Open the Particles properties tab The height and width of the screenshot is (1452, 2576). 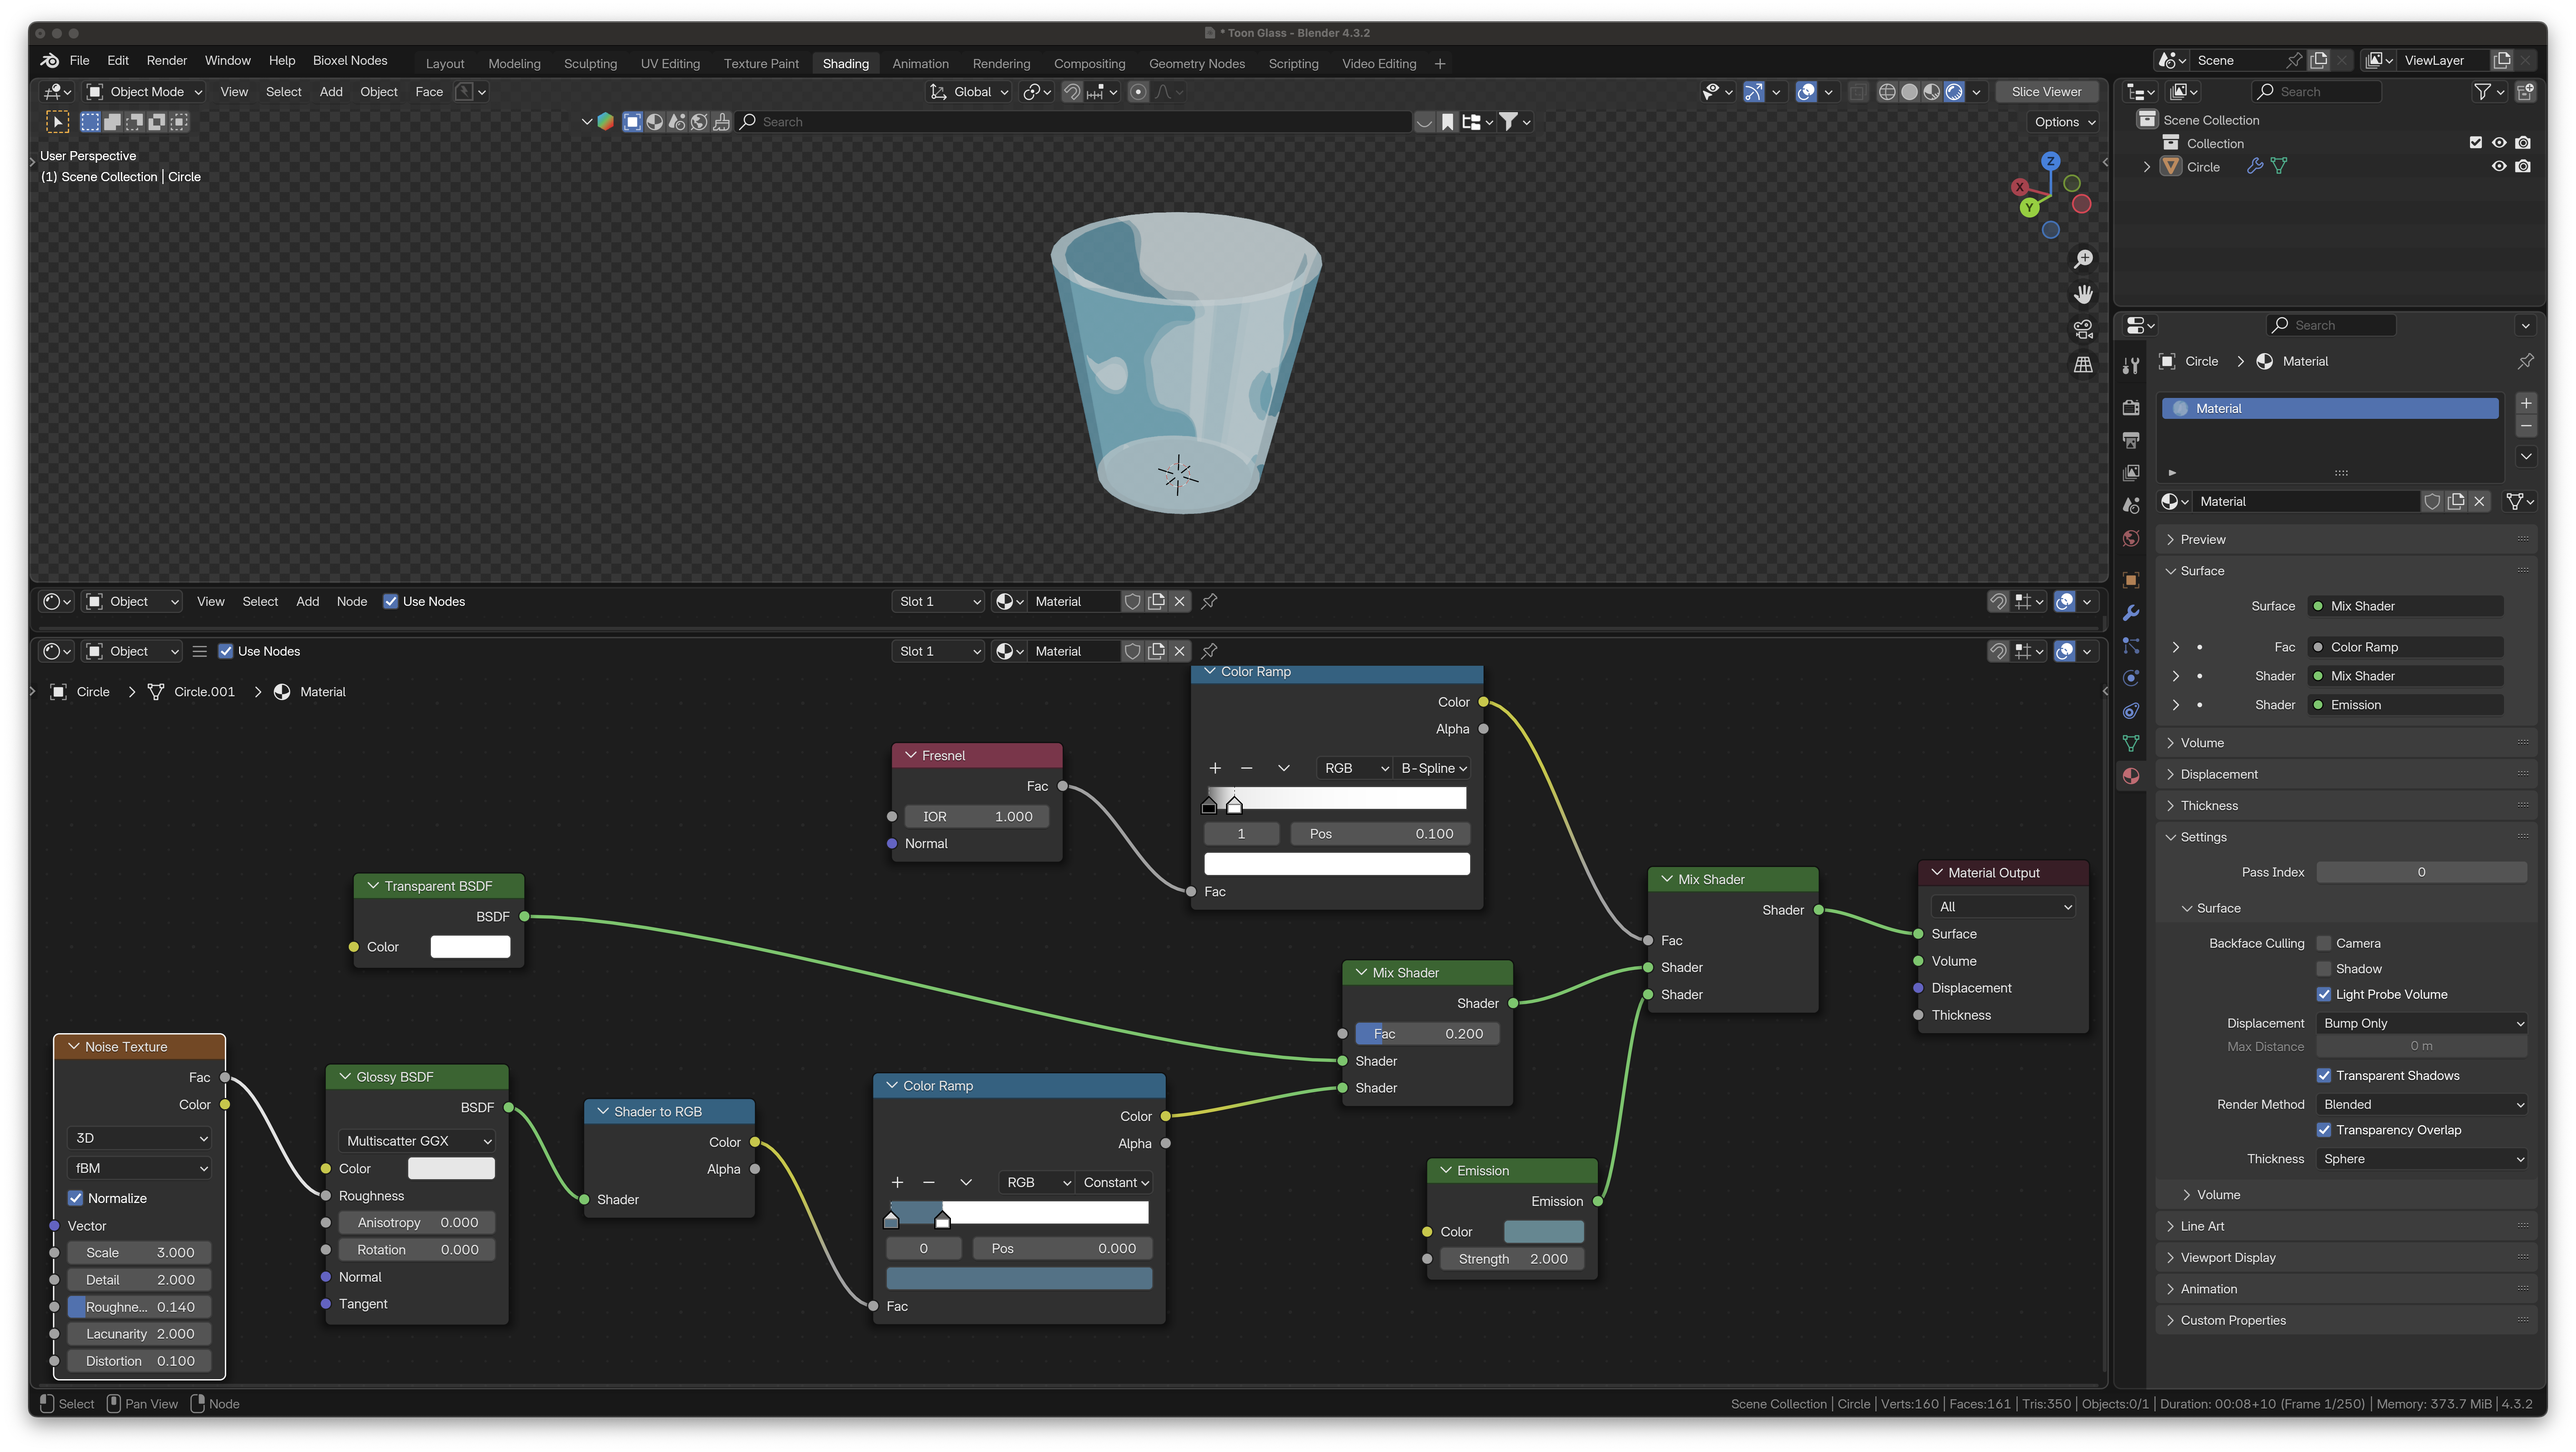click(2131, 646)
